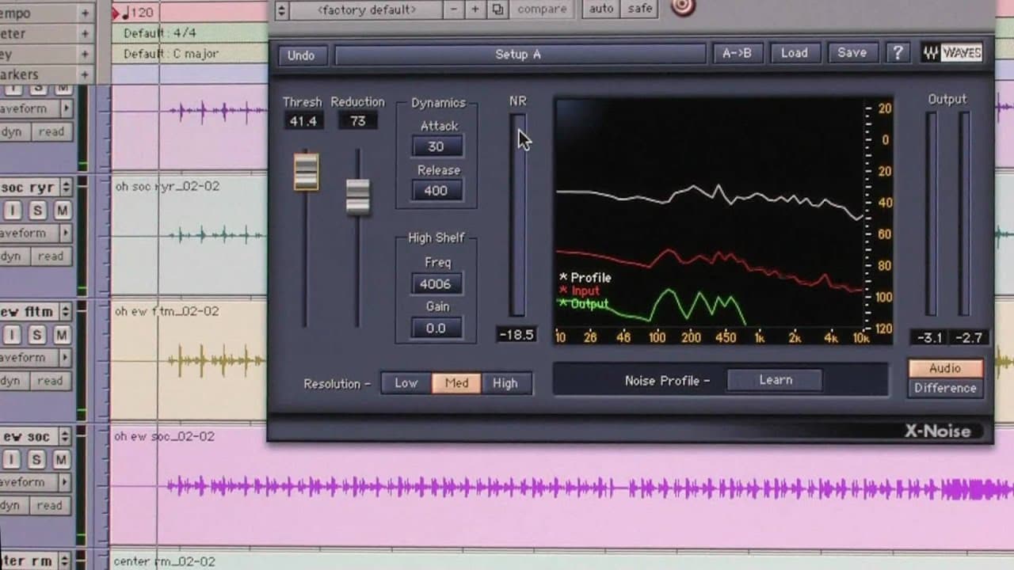Image resolution: width=1014 pixels, height=570 pixels.
Task: Mute the ew fltm track
Action: [x=62, y=335]
